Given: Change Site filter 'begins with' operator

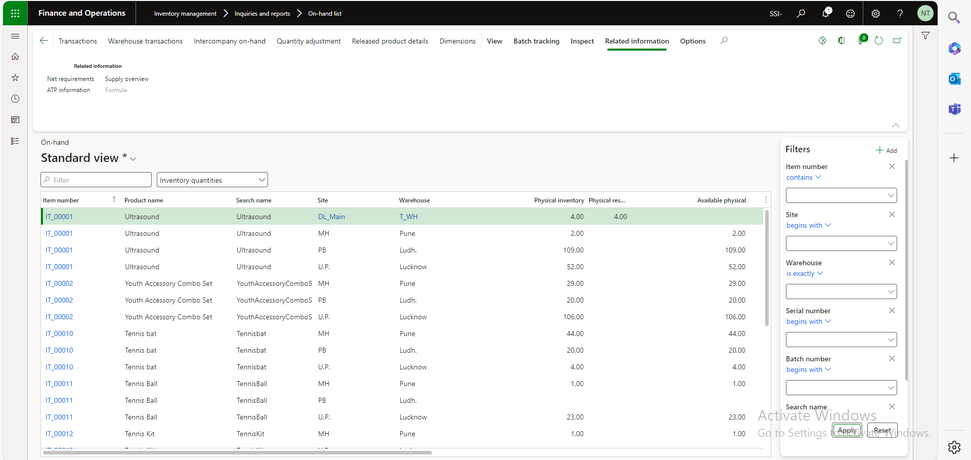Looking at the screenshot, I should [808, 226].
